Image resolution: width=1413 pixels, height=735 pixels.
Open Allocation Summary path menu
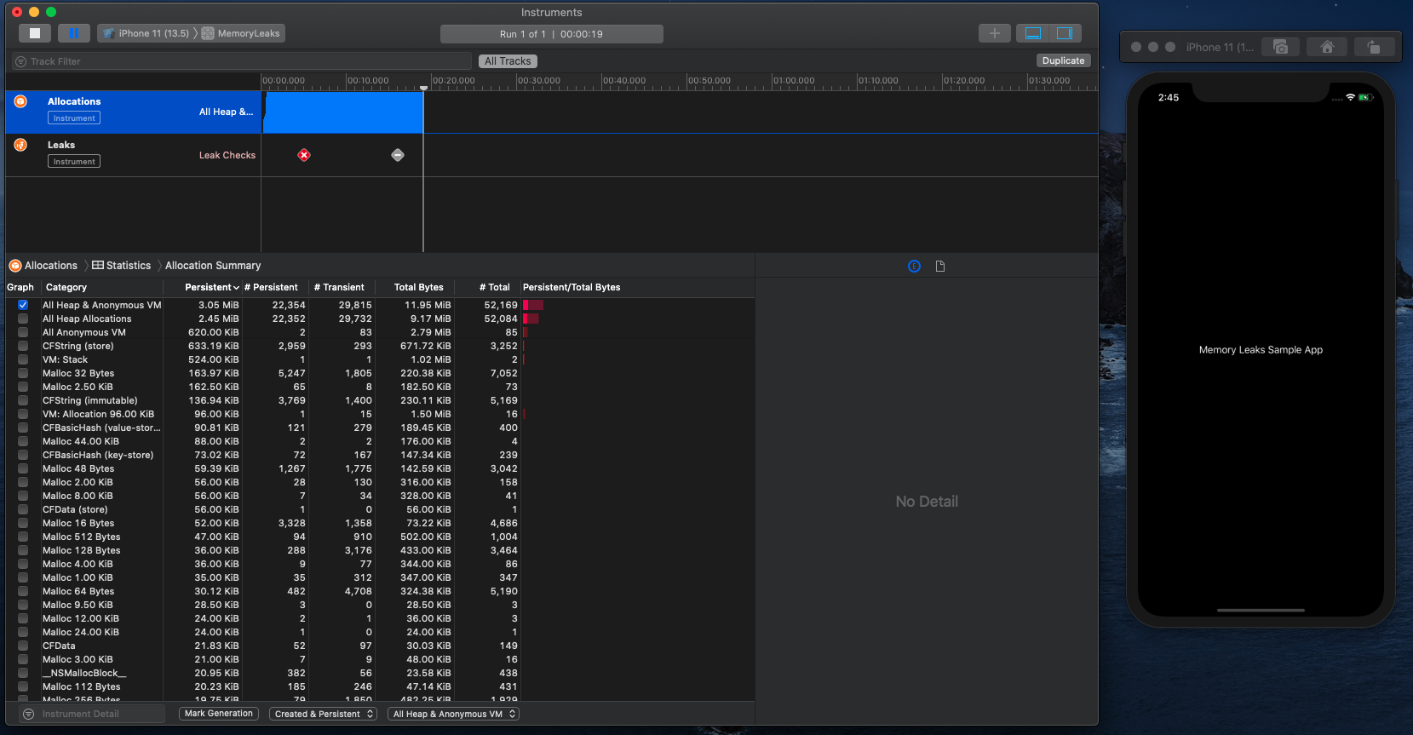(x=213, y=266)
